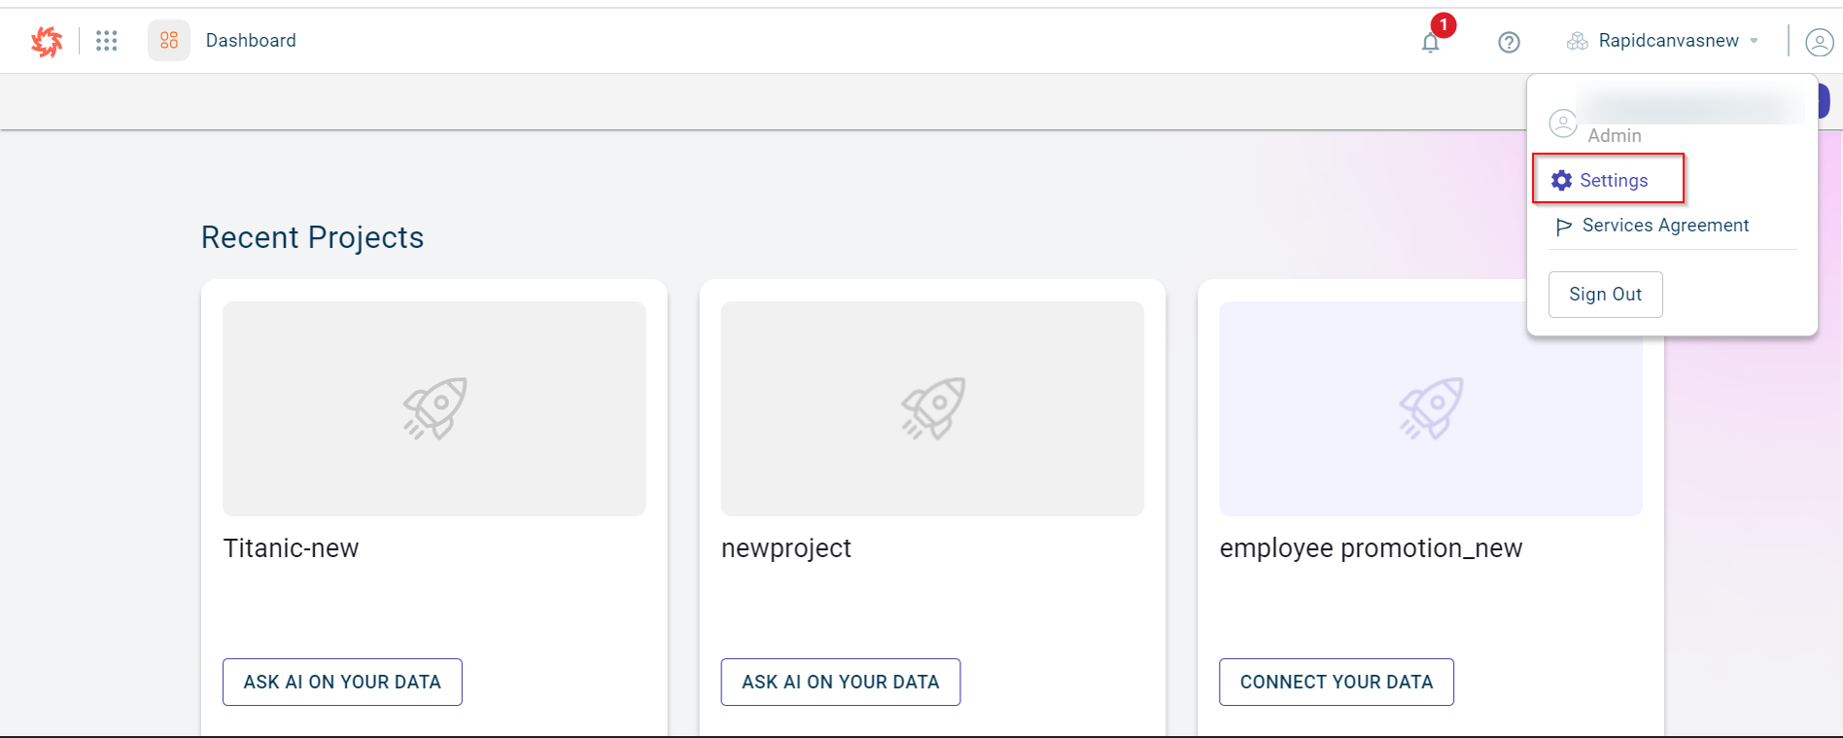1843x738 pixels.
Task: Open the help question mark icon
Action: [1509, 42]
